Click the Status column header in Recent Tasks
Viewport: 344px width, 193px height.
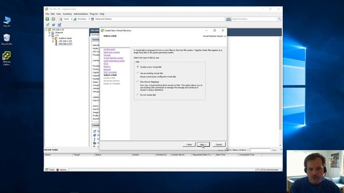(112, 155)
